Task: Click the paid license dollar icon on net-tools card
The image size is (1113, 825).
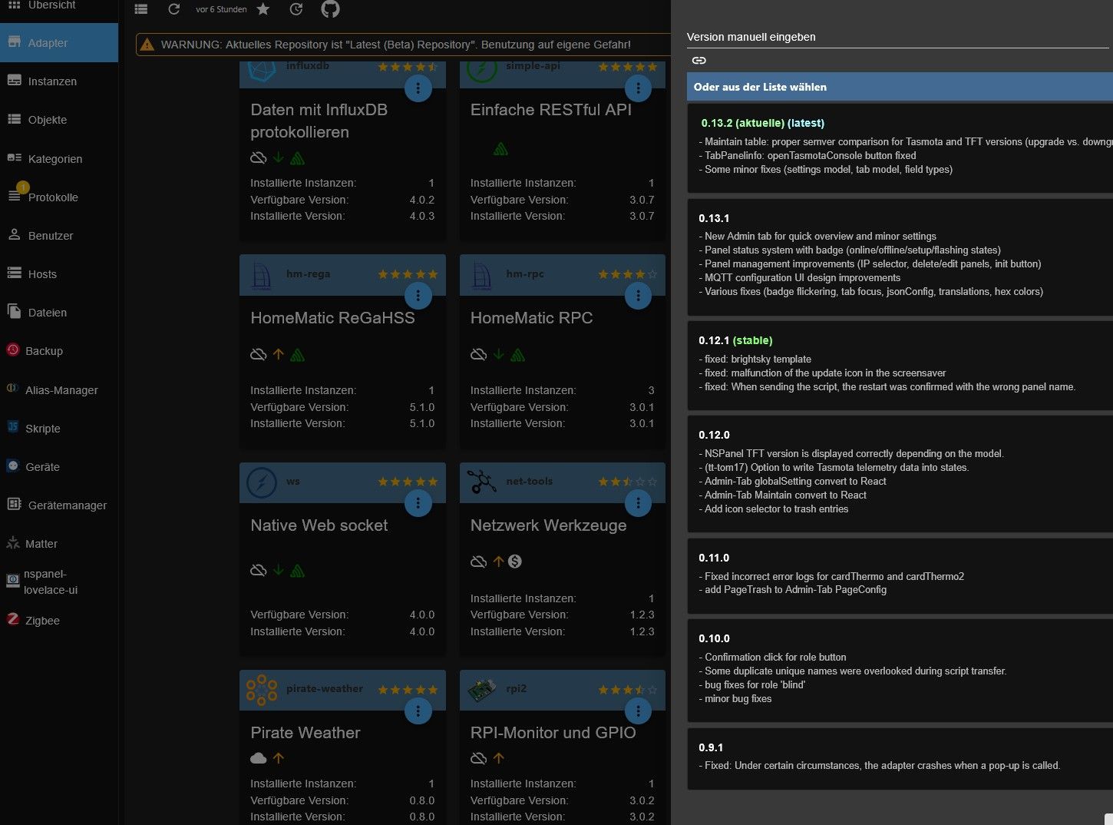Action: 515,562
